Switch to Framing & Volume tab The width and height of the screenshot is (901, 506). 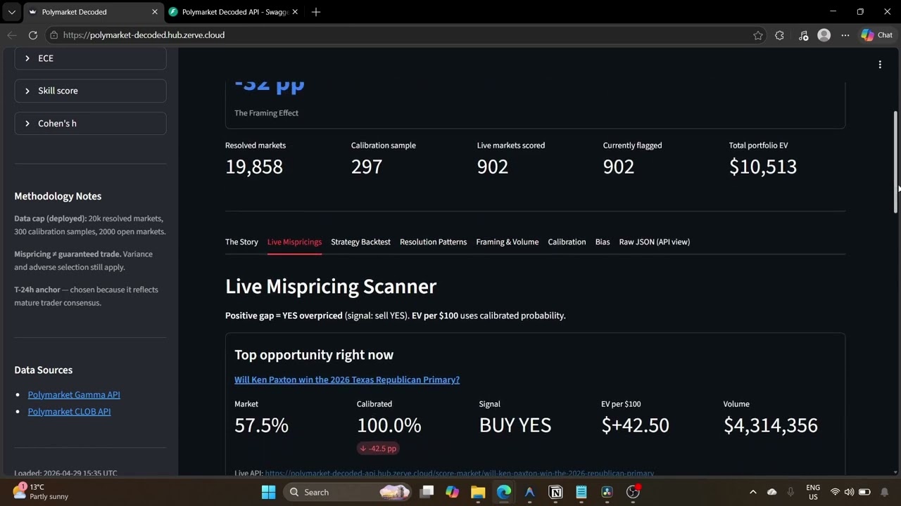[507, 242]
